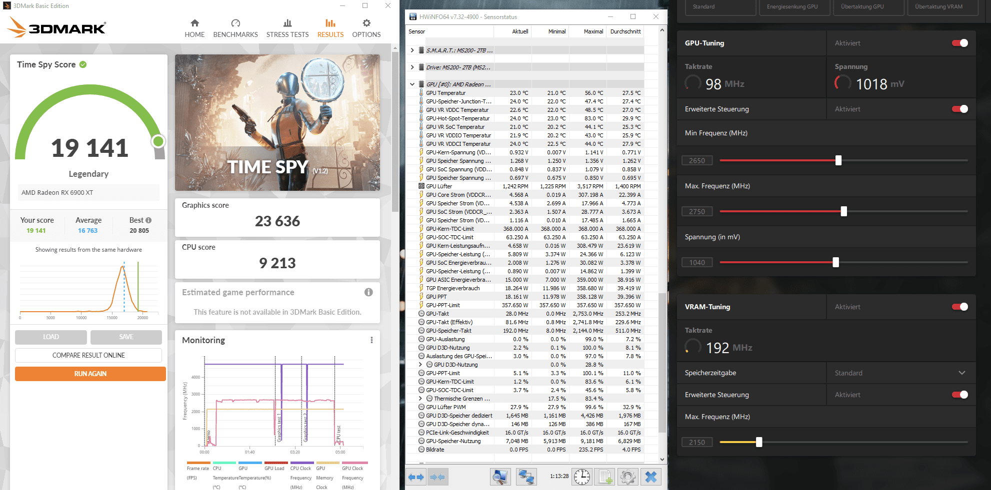Open HWiNFO sensor settings gear

pyautogui.click(x=628, y=477)
